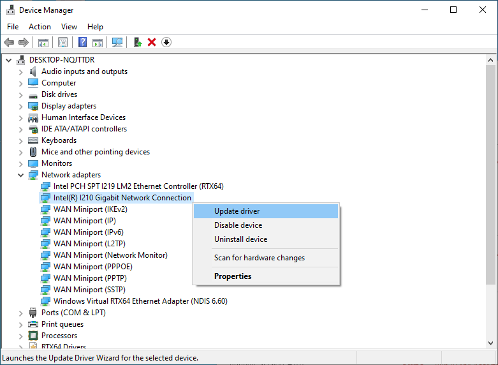Click the Show/Hide console tree icon

[43, 42]
